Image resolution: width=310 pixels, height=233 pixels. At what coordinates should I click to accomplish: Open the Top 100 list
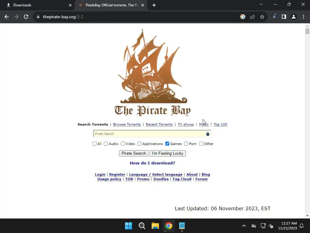(x=220, y=124)
